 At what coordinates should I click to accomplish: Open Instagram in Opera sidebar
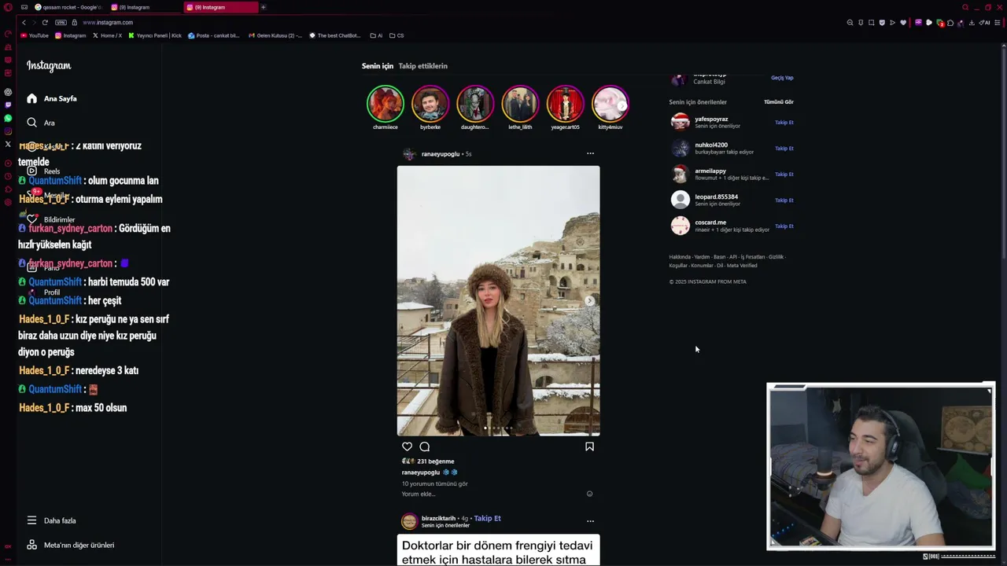(x=8, y=131)
